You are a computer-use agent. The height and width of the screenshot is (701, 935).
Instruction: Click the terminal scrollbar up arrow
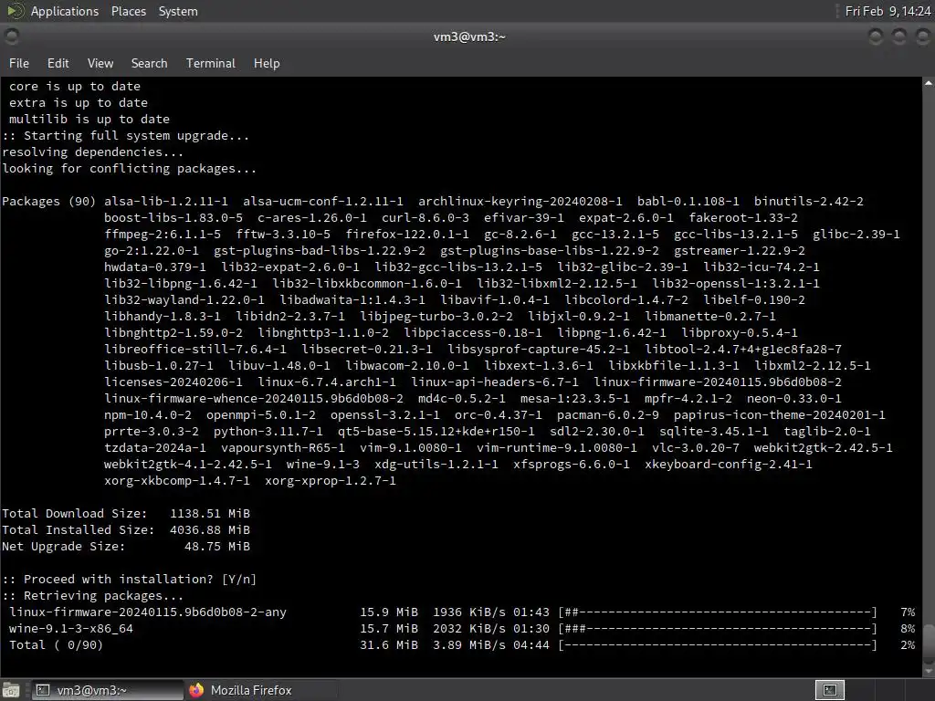[929, 83]
